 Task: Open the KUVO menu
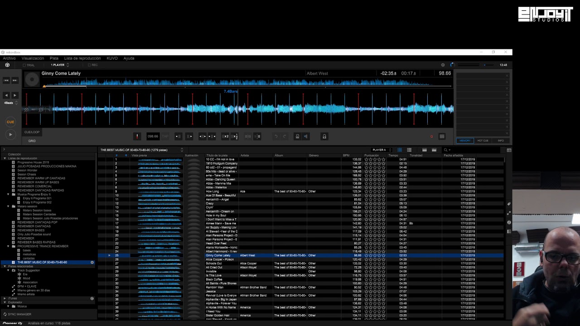112,58
